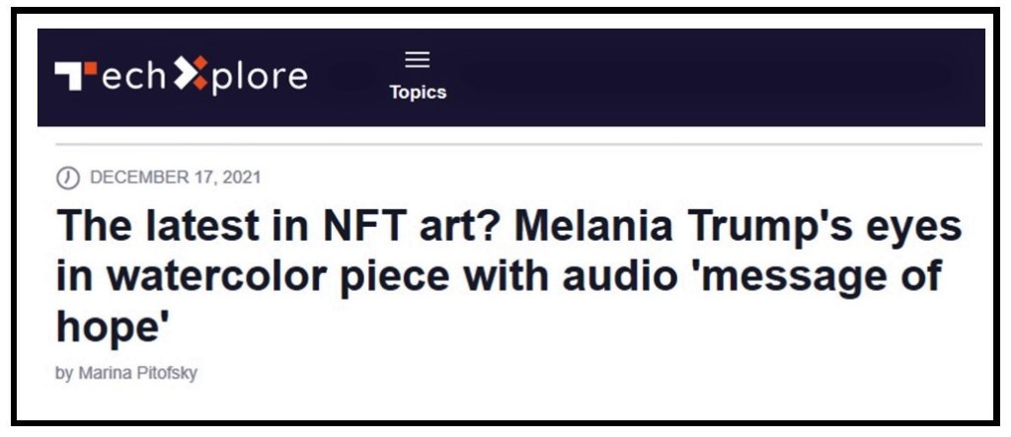Click the clock icon beside the date
The height and width of the screenshot is (437, 1011).
click(x=68, y=178)
